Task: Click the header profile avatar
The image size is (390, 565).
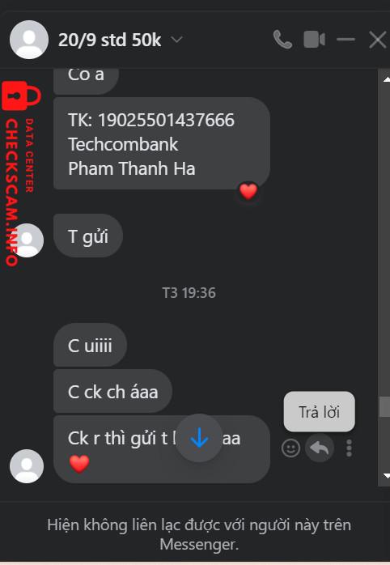Action: coord(29,40)
